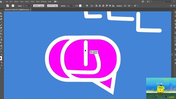
Task: Click the Home icon in menu bar
Action: point(1,2)
